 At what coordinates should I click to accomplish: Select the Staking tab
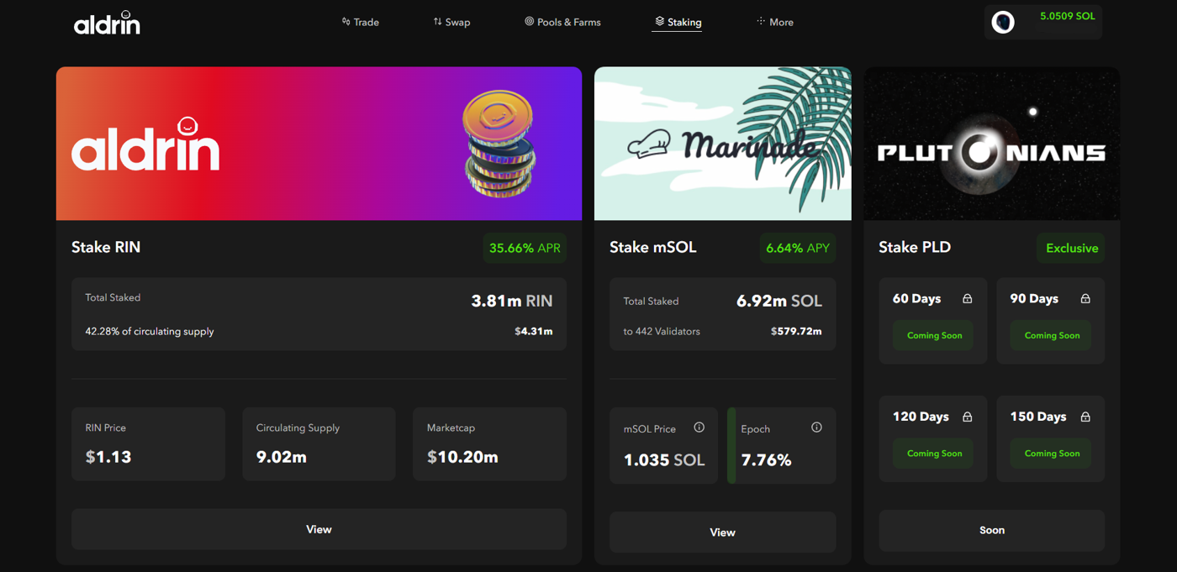click(x=678, y=22)
